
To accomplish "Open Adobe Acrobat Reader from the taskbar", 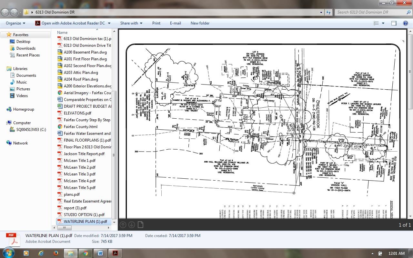I will click(115, 253).
